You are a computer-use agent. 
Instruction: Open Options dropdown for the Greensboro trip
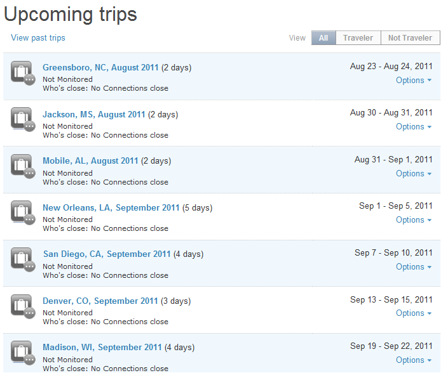point(414,81)
